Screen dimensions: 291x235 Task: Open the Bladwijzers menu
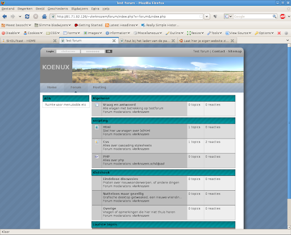[80, 9]
